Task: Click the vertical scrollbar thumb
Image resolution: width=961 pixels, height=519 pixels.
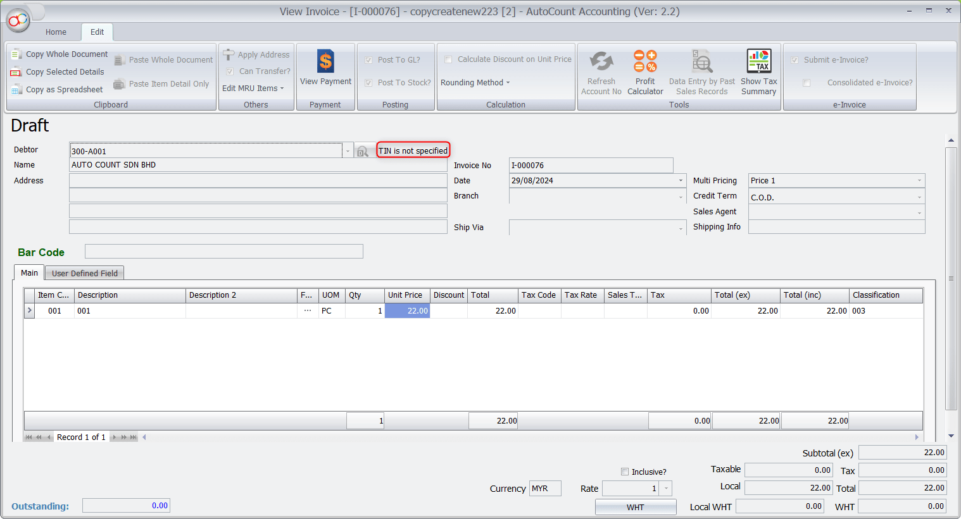Action: (x=951, y=278)
